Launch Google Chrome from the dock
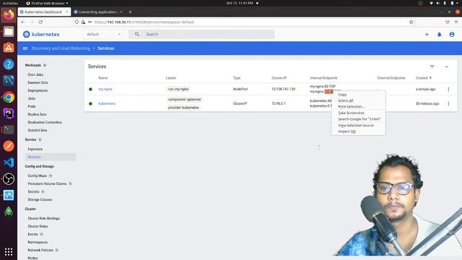 pos(9,97)
